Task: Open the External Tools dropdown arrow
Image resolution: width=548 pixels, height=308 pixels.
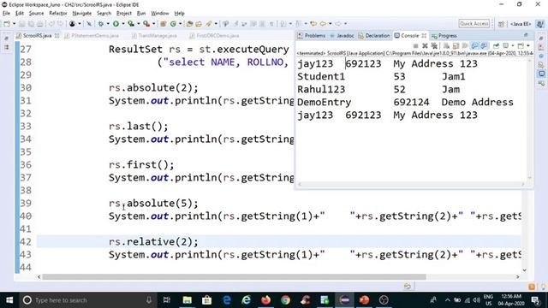Action: coord(154,24)
